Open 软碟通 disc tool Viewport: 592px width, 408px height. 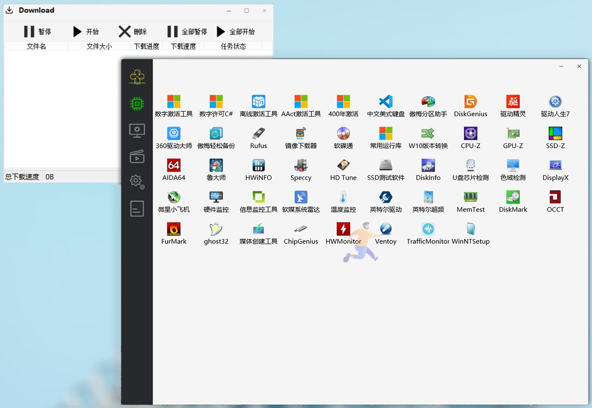(343, 138)
